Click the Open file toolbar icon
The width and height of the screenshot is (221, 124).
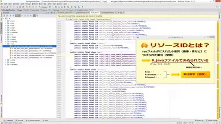2,7
